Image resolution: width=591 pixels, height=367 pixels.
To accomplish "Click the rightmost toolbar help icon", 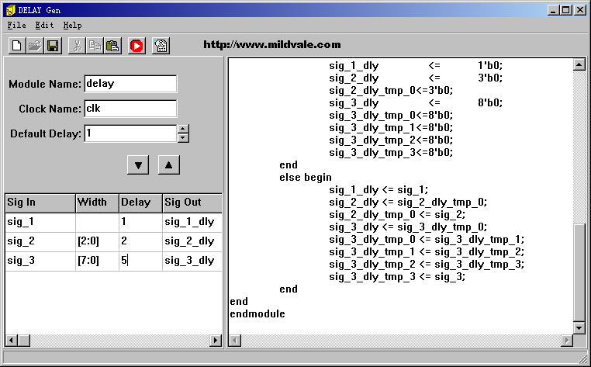I will 161,46.
